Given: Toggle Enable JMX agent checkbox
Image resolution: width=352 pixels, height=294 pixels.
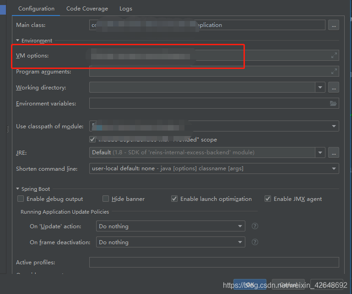Looking at the screenshot, I should point(268,199).
